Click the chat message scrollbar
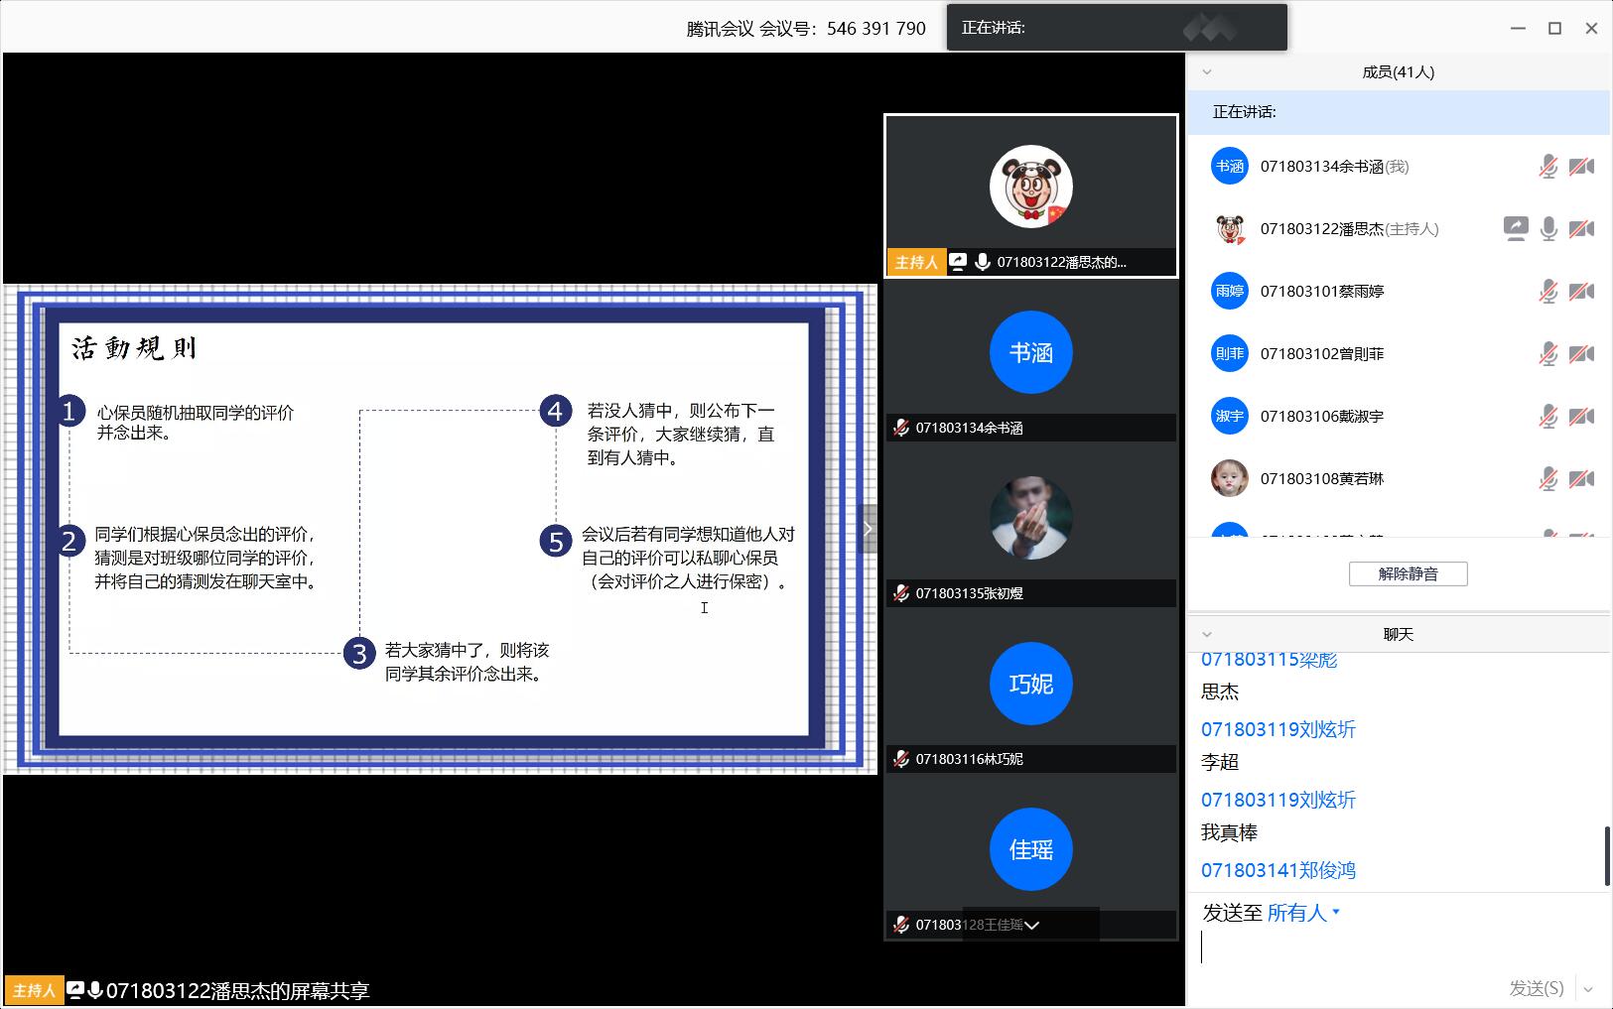Viewport: 1613px width, 1009px height. tap(1607, 854)
